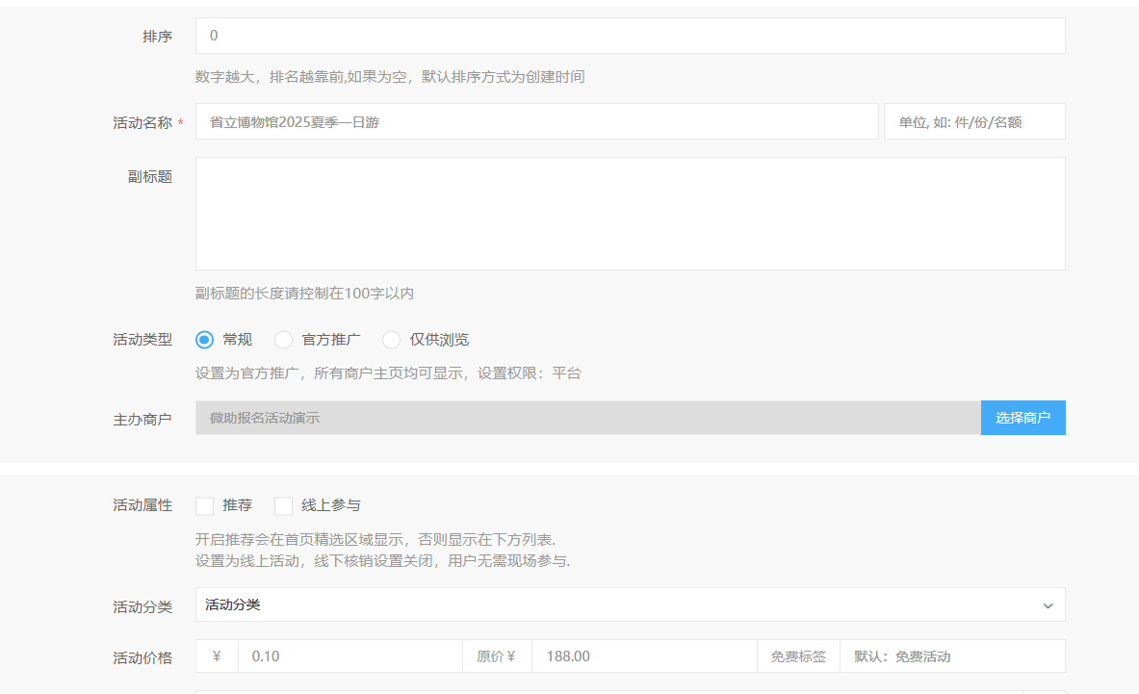Focus the 活动名称 activity name input

click(x=536, y=122)
